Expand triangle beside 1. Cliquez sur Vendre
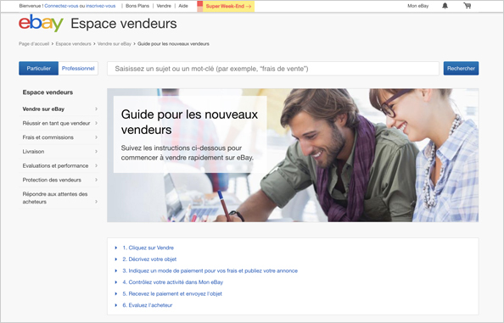Screen dimensions: 504x323 click(116, 248)
